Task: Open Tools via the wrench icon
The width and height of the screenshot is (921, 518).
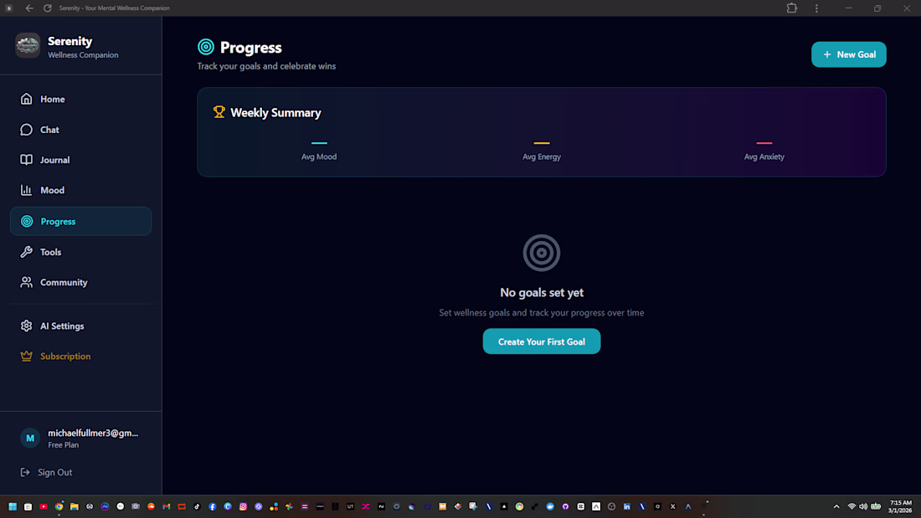Action: (27, 252)
